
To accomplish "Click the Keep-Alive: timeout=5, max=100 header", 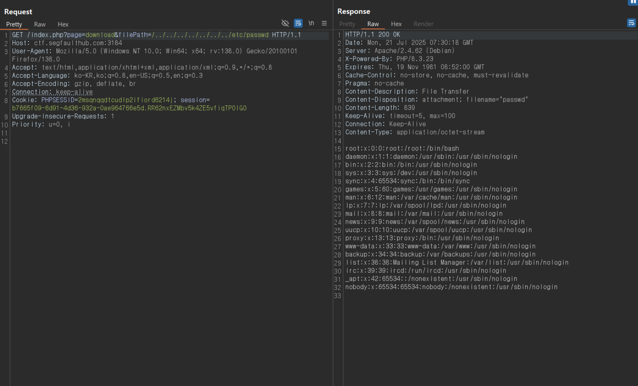I will (400, 116).
